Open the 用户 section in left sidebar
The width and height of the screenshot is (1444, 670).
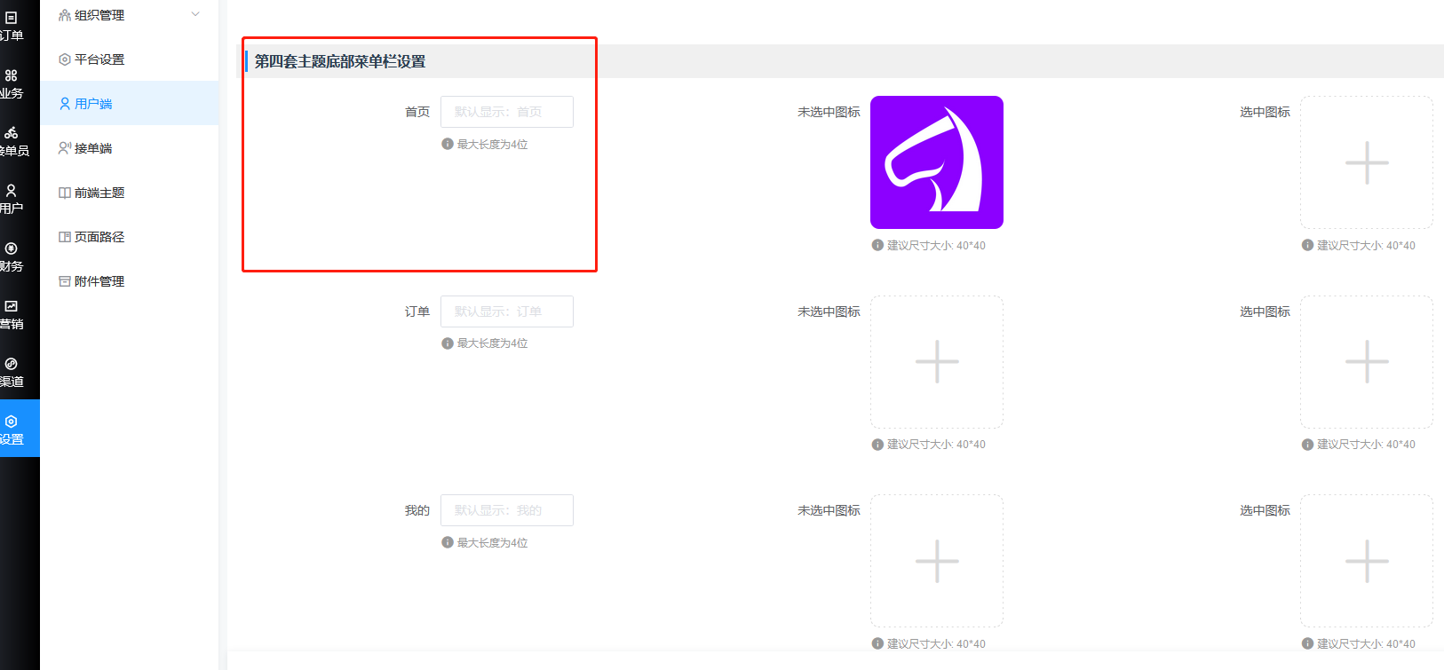(12, 199)
